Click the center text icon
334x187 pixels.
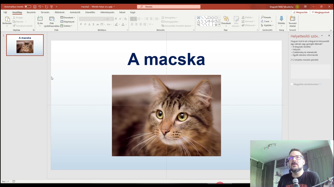pos(136,24)
